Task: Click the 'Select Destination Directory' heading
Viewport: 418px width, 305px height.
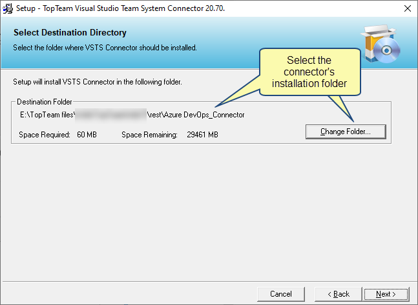Action: [70, 32]
